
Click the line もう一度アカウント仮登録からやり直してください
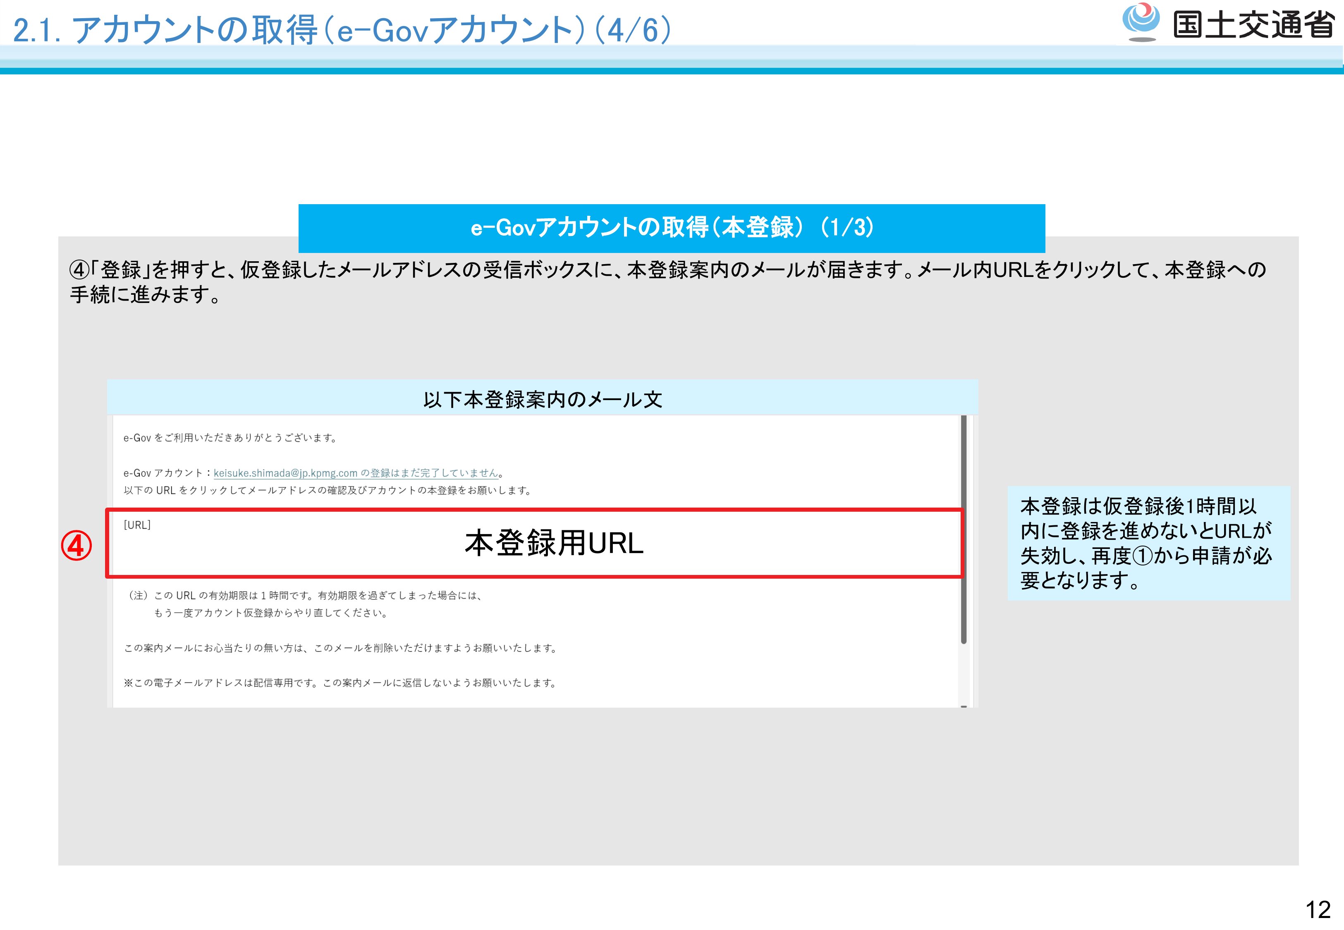pyautogui.click(x=271, y=613)
